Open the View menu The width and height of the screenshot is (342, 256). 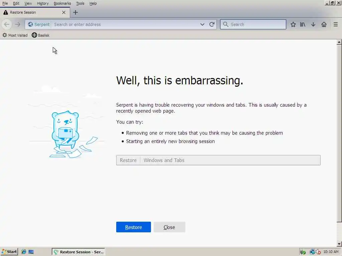pyautogui.click(x=28, y=3)
